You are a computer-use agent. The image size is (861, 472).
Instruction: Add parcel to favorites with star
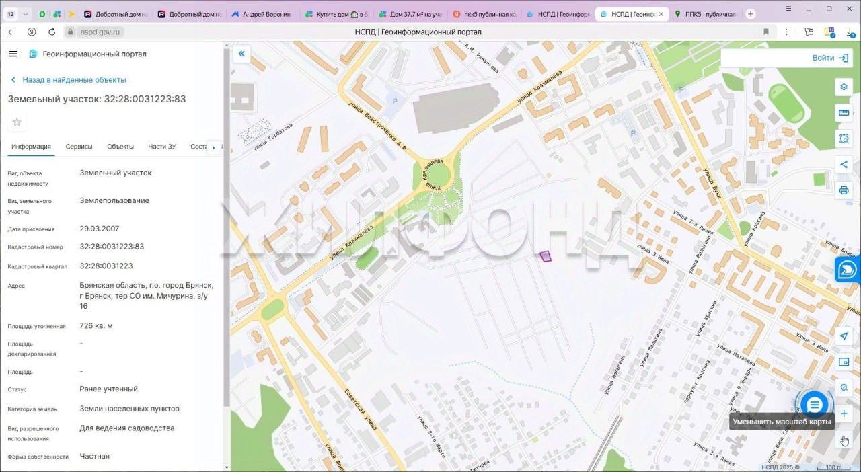pyautogui.click(x=17, y=122)
